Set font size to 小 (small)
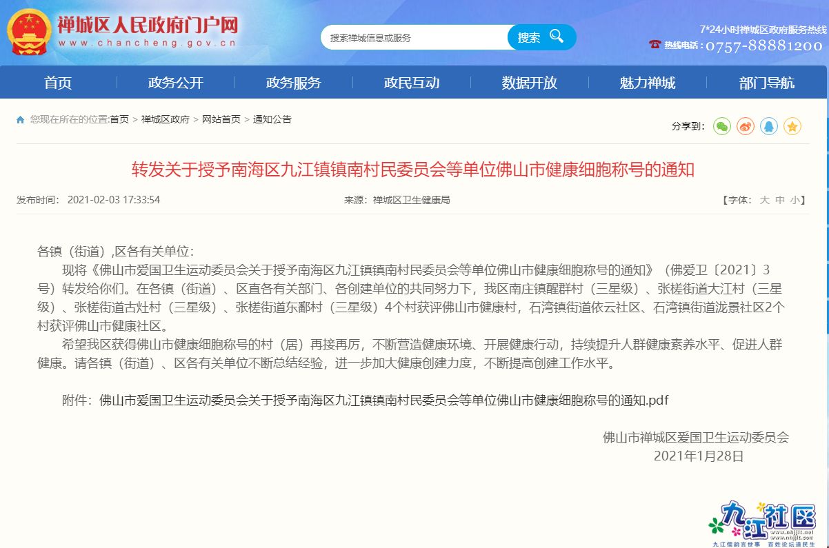The width and height of the screenshot is (829, 548). point(795,200)
